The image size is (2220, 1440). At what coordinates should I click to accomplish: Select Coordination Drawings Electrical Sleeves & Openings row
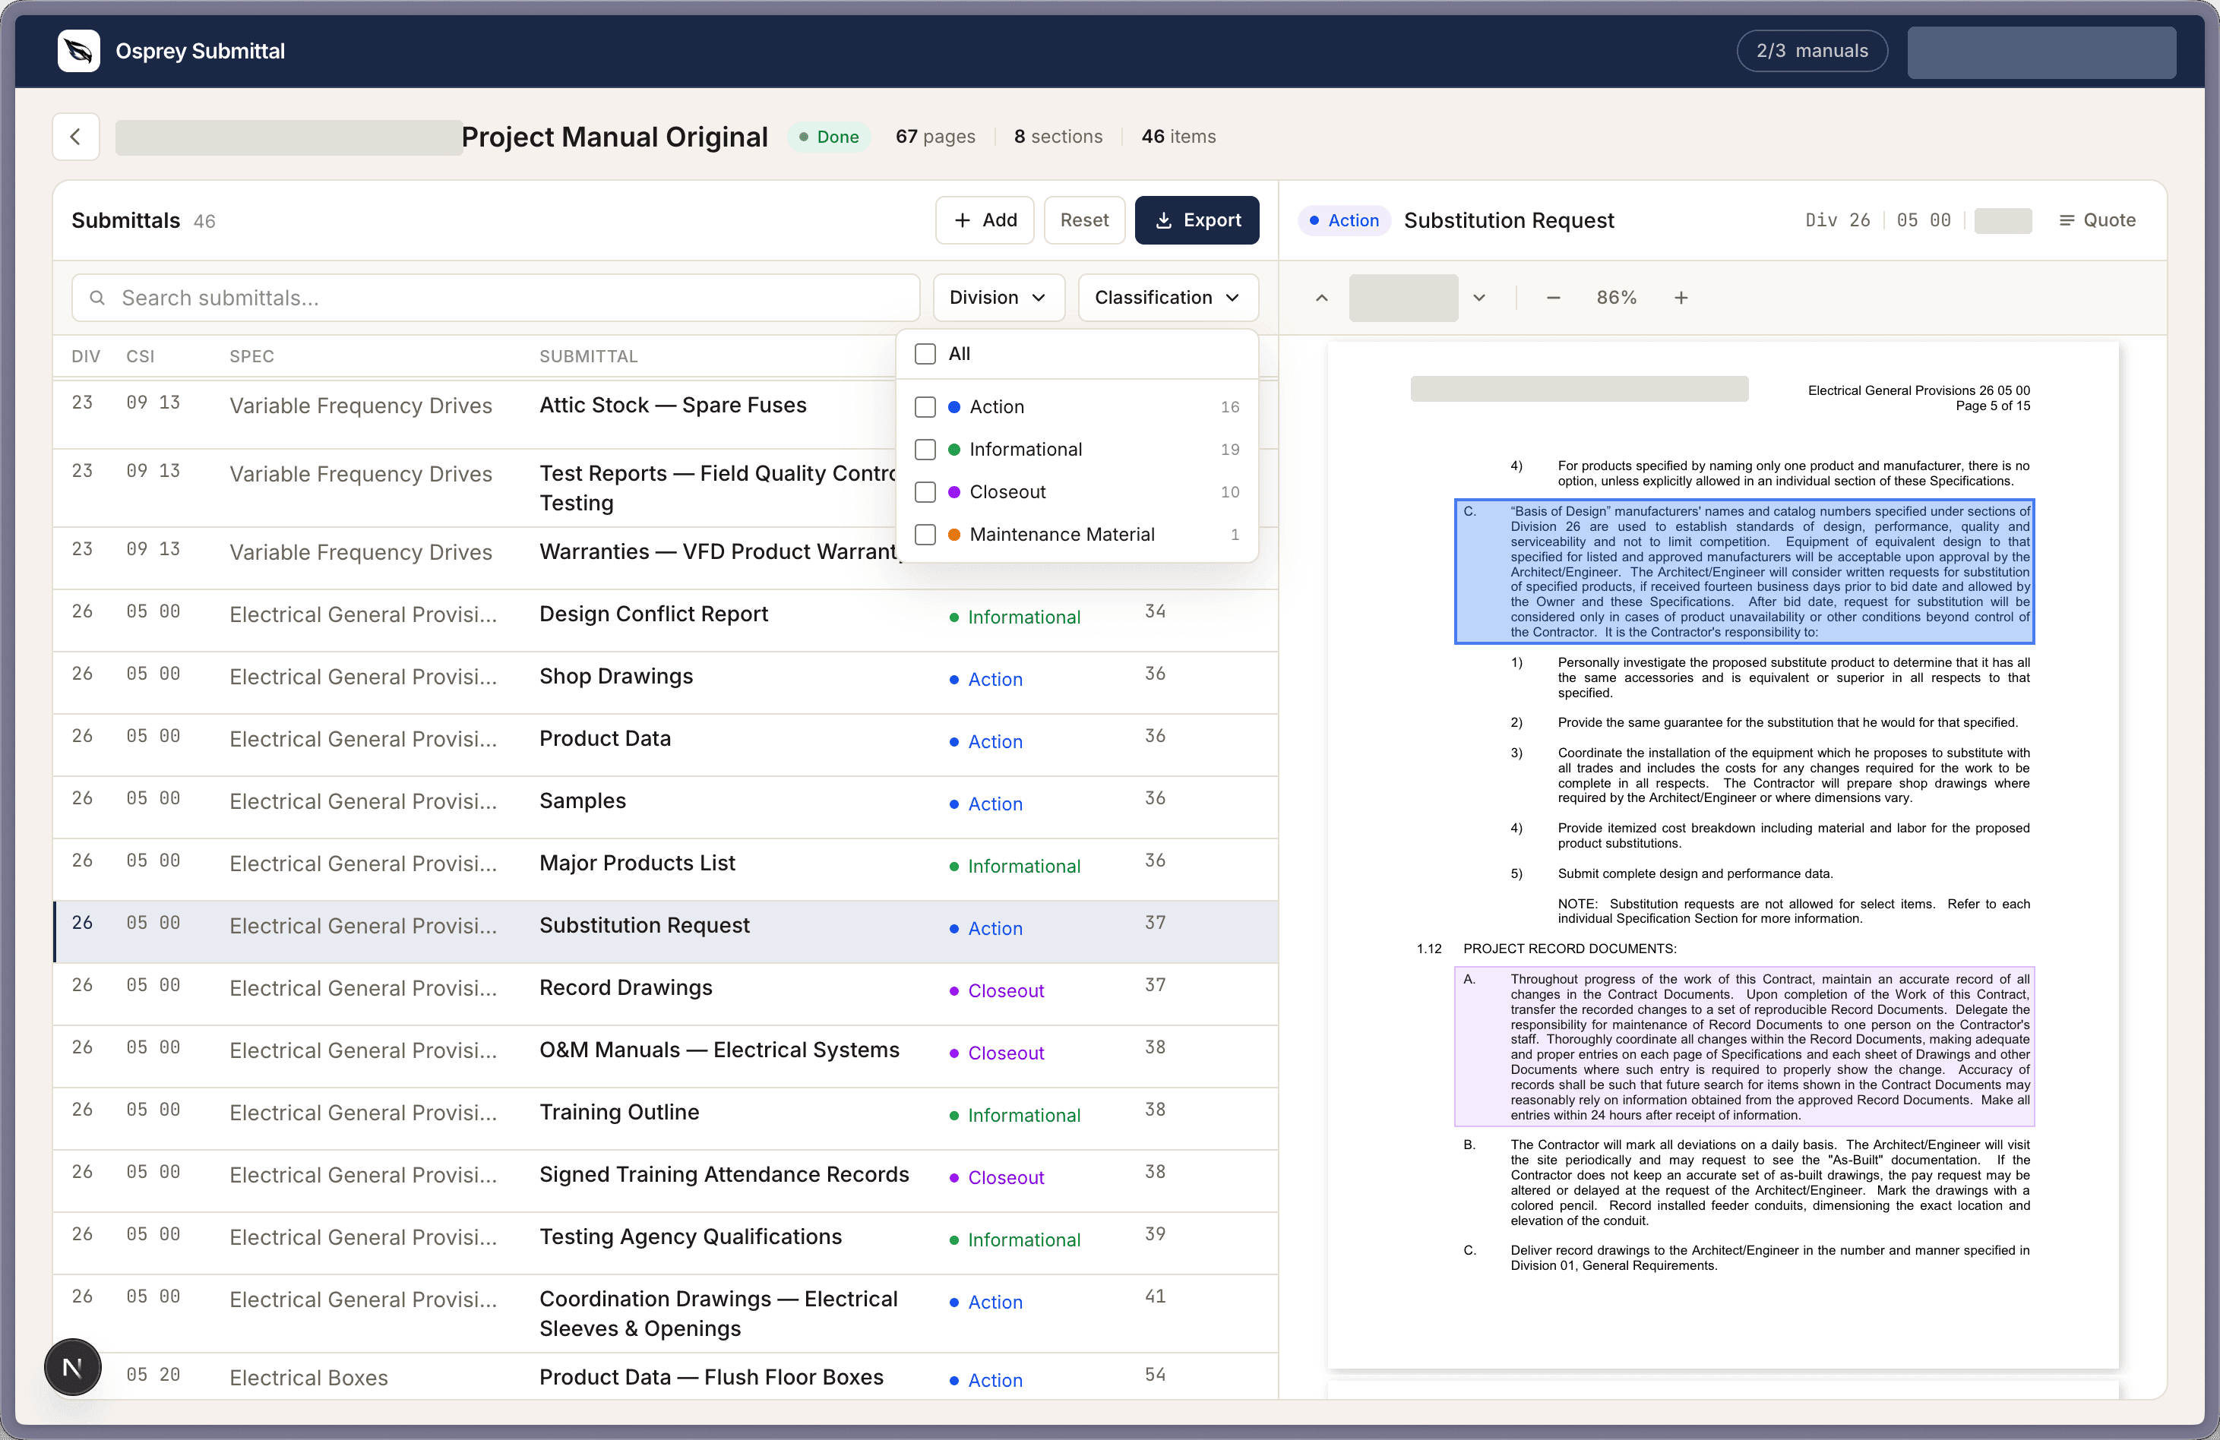pyautogui.click(x=665, y=1313)
